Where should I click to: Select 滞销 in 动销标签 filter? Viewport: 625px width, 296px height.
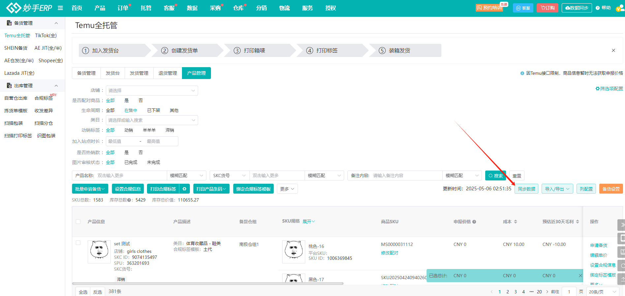(170, 130)
